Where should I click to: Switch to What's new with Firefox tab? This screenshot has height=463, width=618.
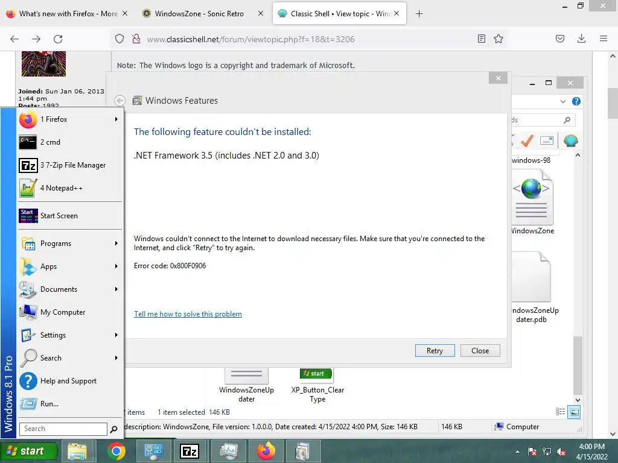click(x=68, y=14)
